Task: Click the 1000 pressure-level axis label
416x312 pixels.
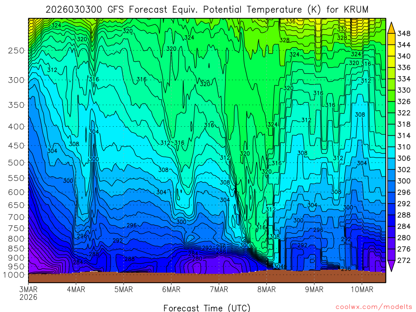Action: click(14, 275)
